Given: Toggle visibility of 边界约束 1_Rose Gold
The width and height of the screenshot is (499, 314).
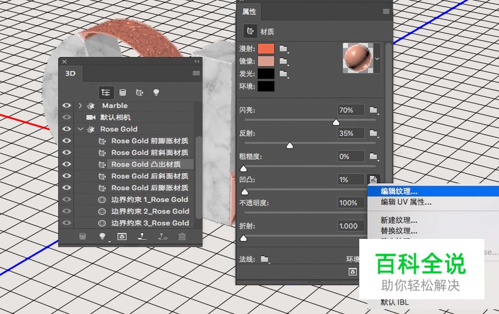Looking at the screenshot, I should [x=66, y=200].
